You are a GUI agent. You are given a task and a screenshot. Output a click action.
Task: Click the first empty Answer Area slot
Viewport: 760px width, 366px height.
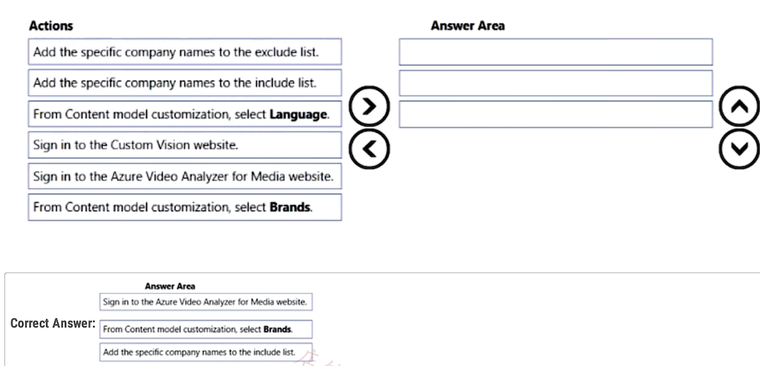click(556, 52)
